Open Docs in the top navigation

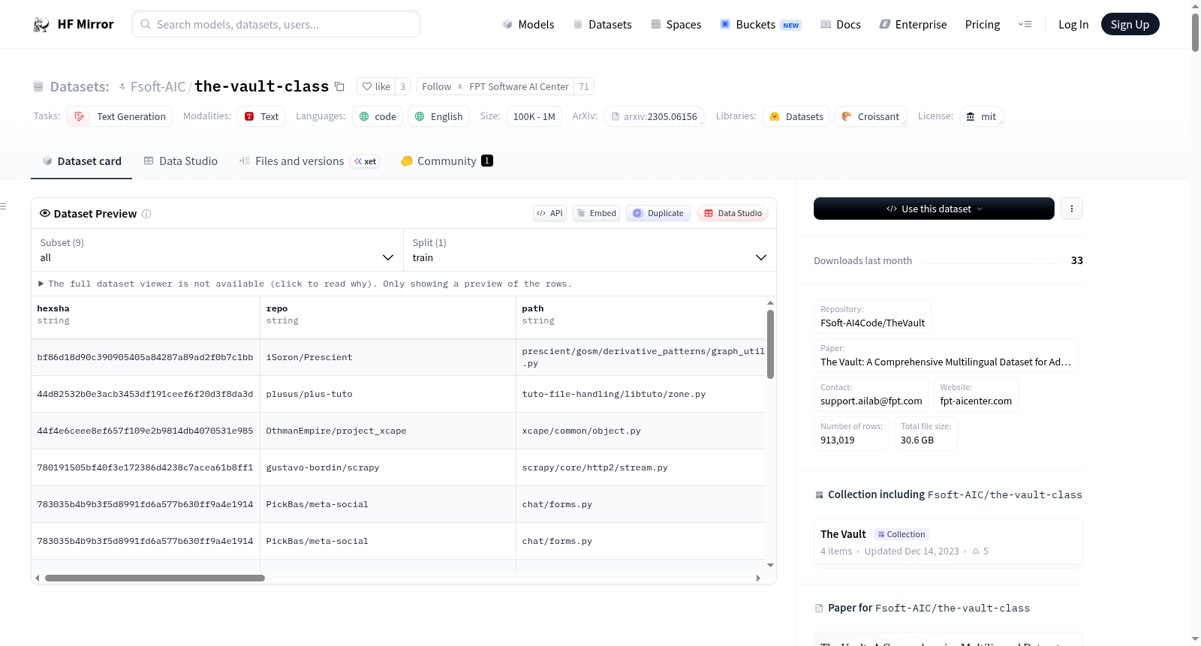841,25
